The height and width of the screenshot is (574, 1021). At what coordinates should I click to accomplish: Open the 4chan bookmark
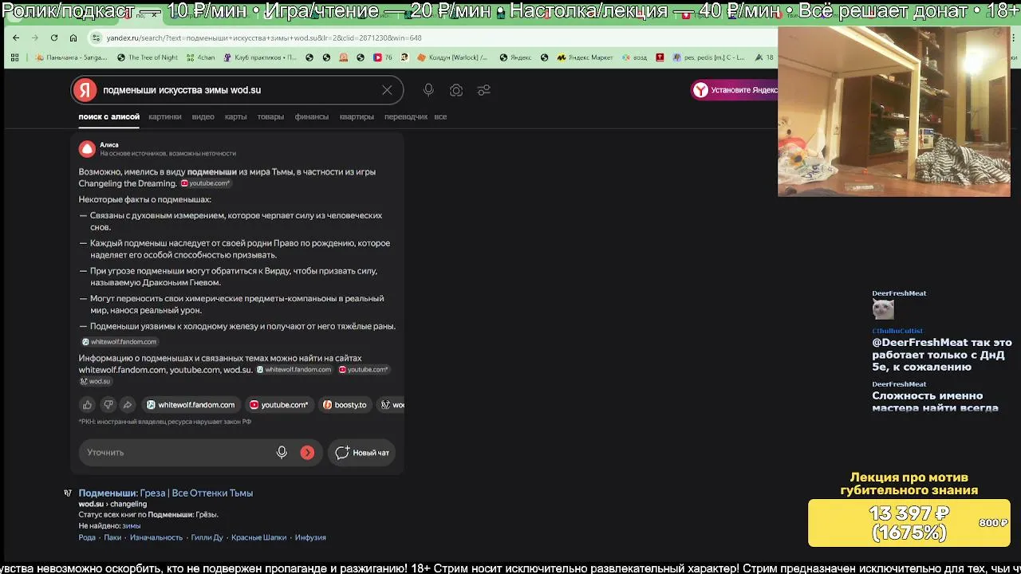pyautogui.click(x=200, y=57)
